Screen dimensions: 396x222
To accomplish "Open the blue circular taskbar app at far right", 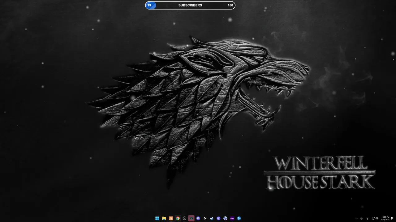I will coord(239,218).
